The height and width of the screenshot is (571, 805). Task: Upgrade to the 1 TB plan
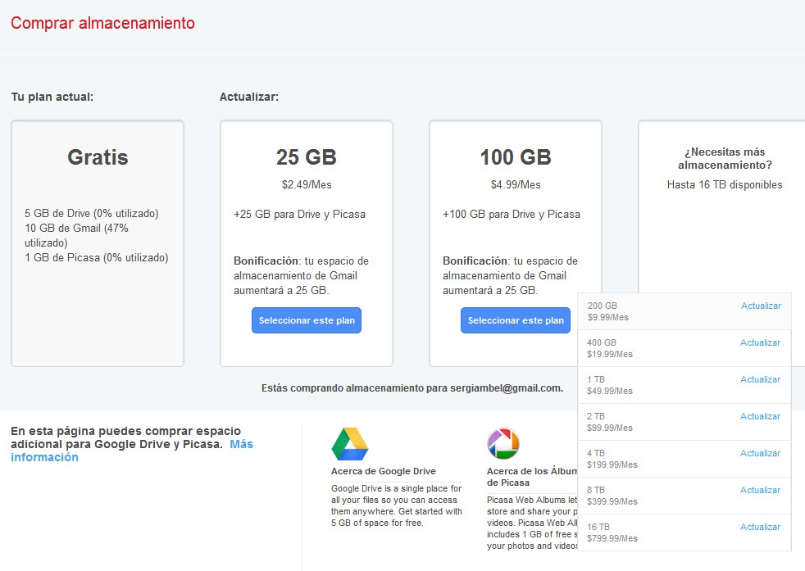[x=761, y=379]
